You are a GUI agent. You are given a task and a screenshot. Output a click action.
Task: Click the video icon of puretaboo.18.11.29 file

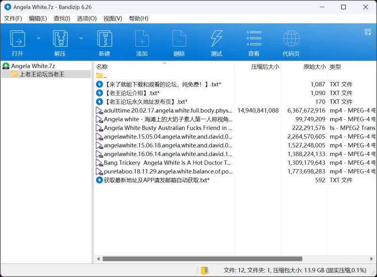click(99, 171)
